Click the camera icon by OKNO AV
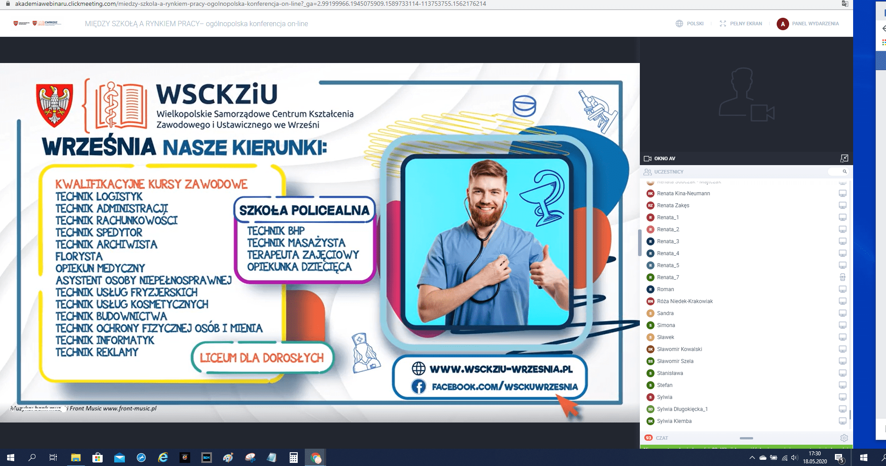The image size is (886, 466). 647,158
